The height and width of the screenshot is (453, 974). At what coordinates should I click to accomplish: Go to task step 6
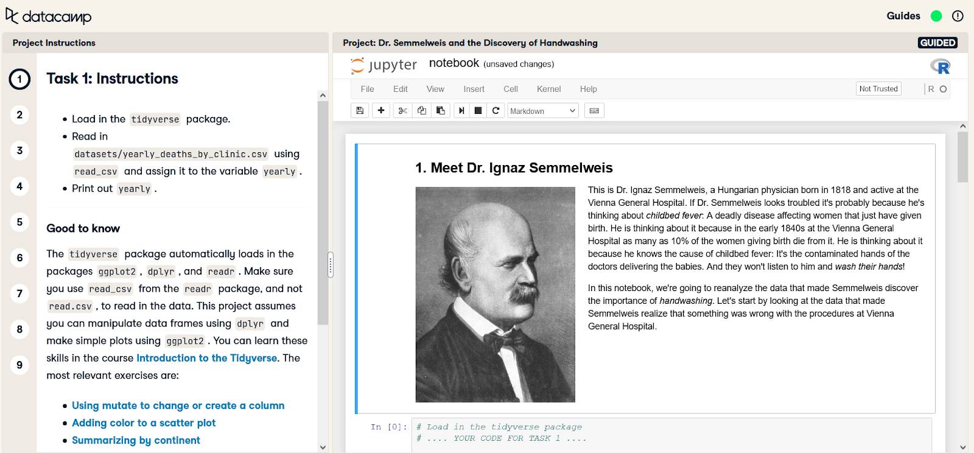pyautogui.click(x=19, y=258)
